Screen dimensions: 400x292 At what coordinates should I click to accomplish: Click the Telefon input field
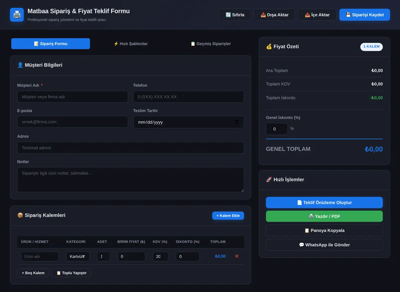(188, 97)
